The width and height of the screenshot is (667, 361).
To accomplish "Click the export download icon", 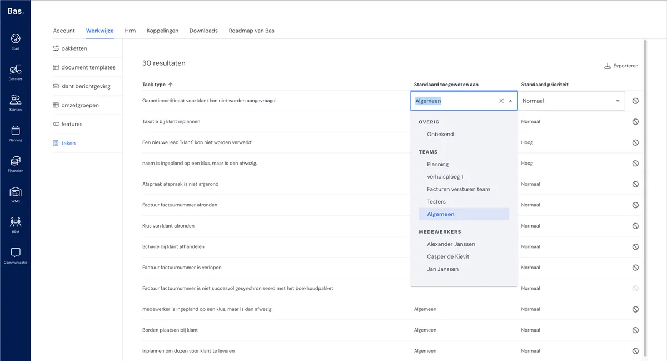I will 608,66.
